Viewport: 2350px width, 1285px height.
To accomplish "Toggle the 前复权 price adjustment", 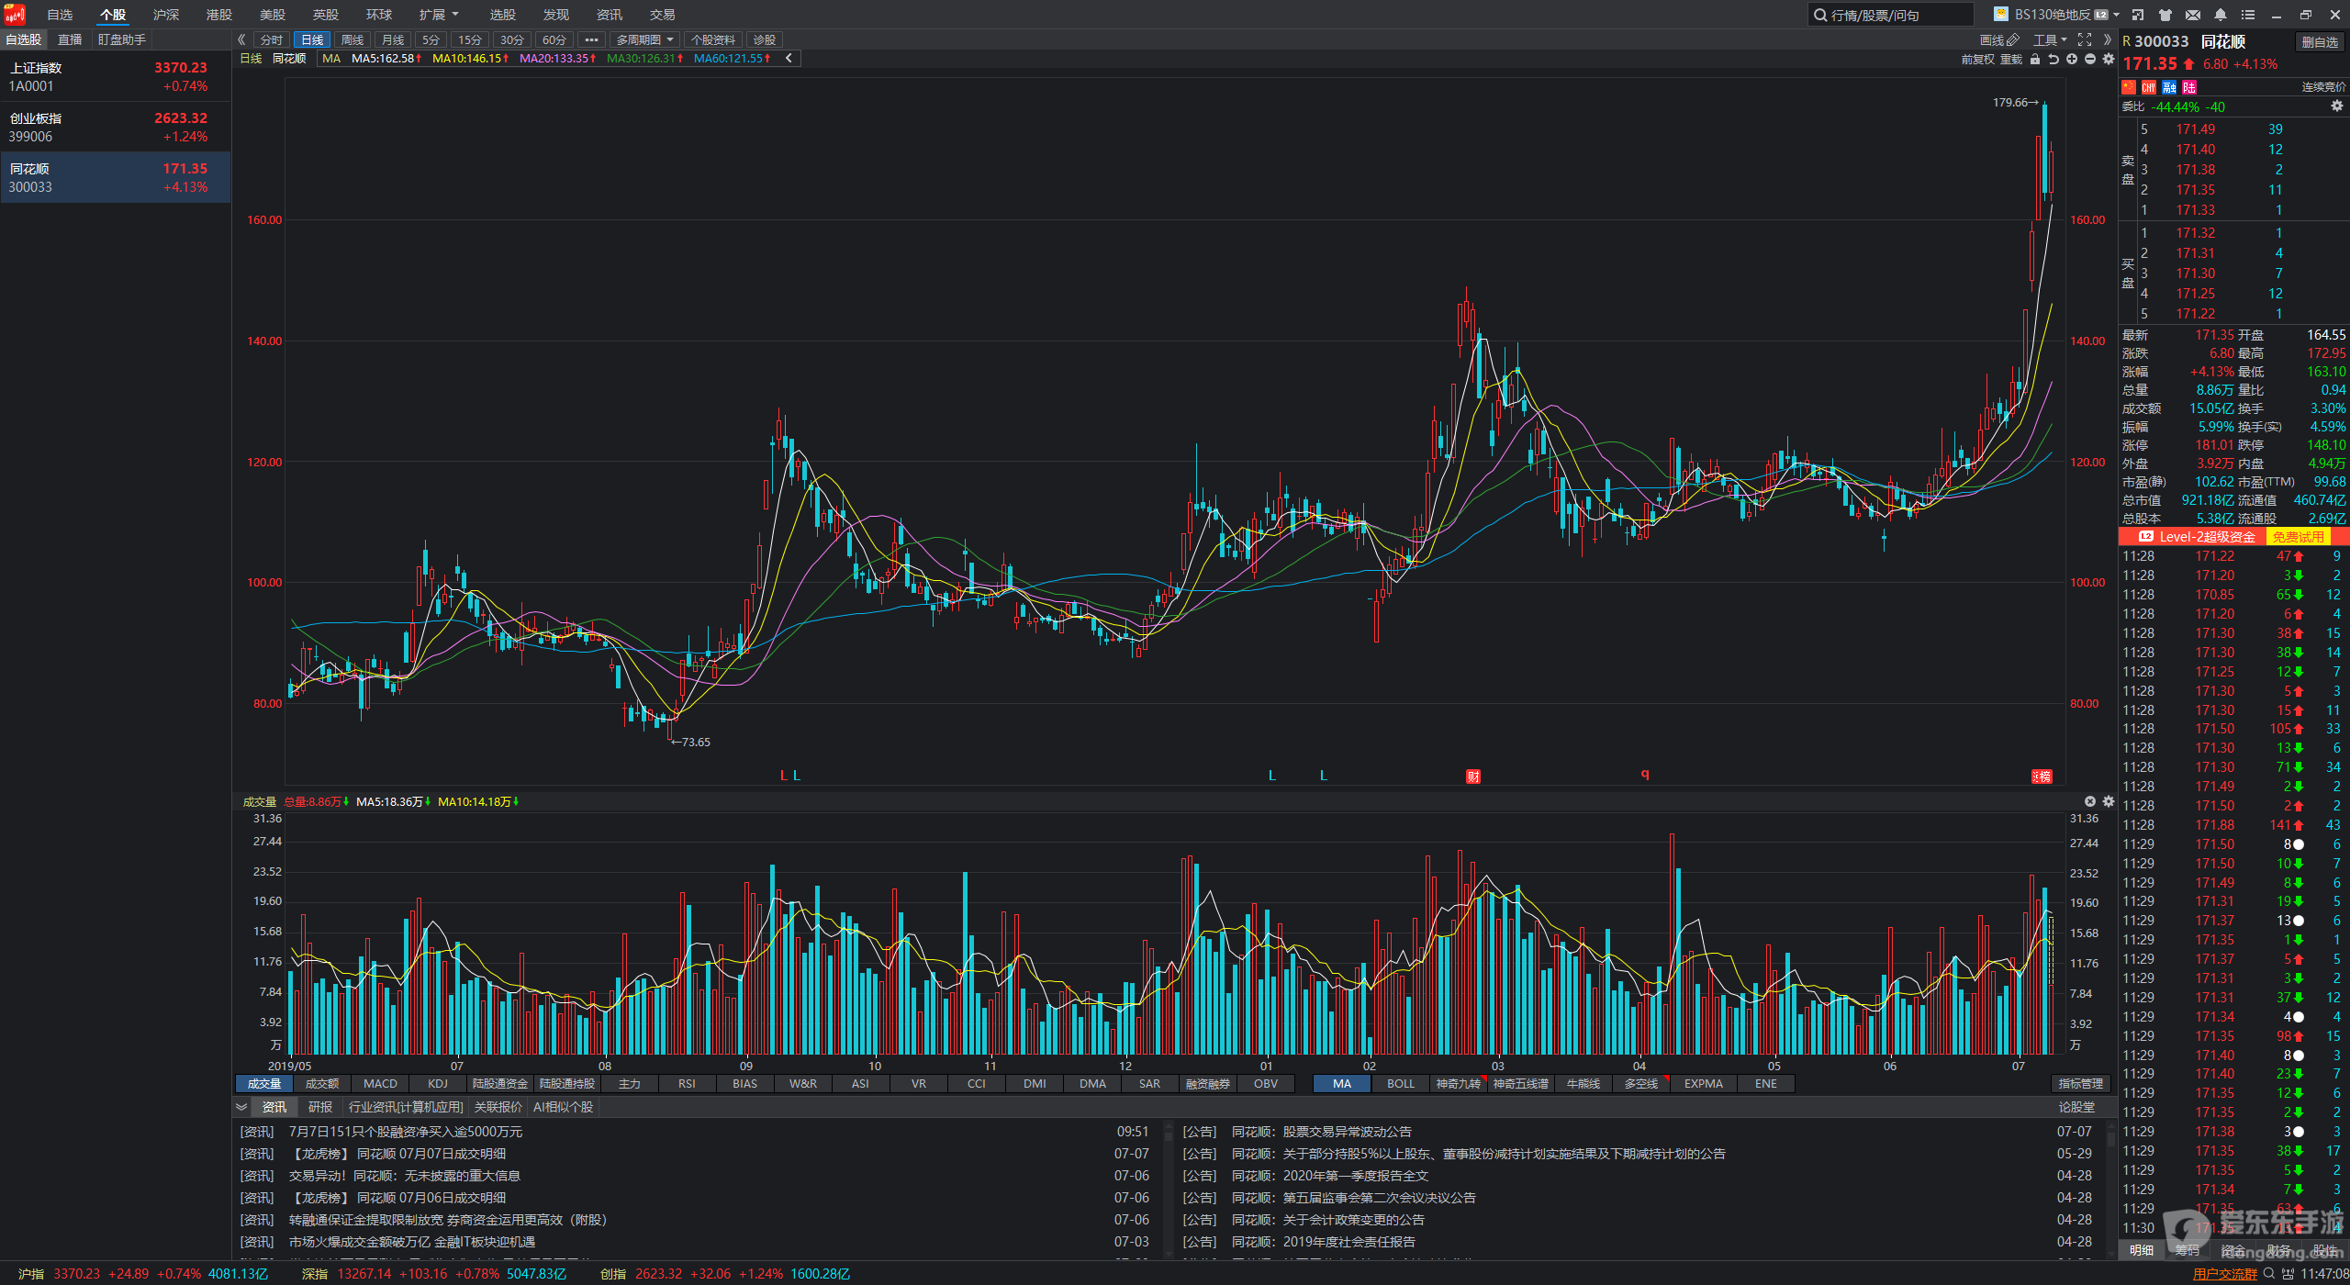I will tap(1977, 59).
